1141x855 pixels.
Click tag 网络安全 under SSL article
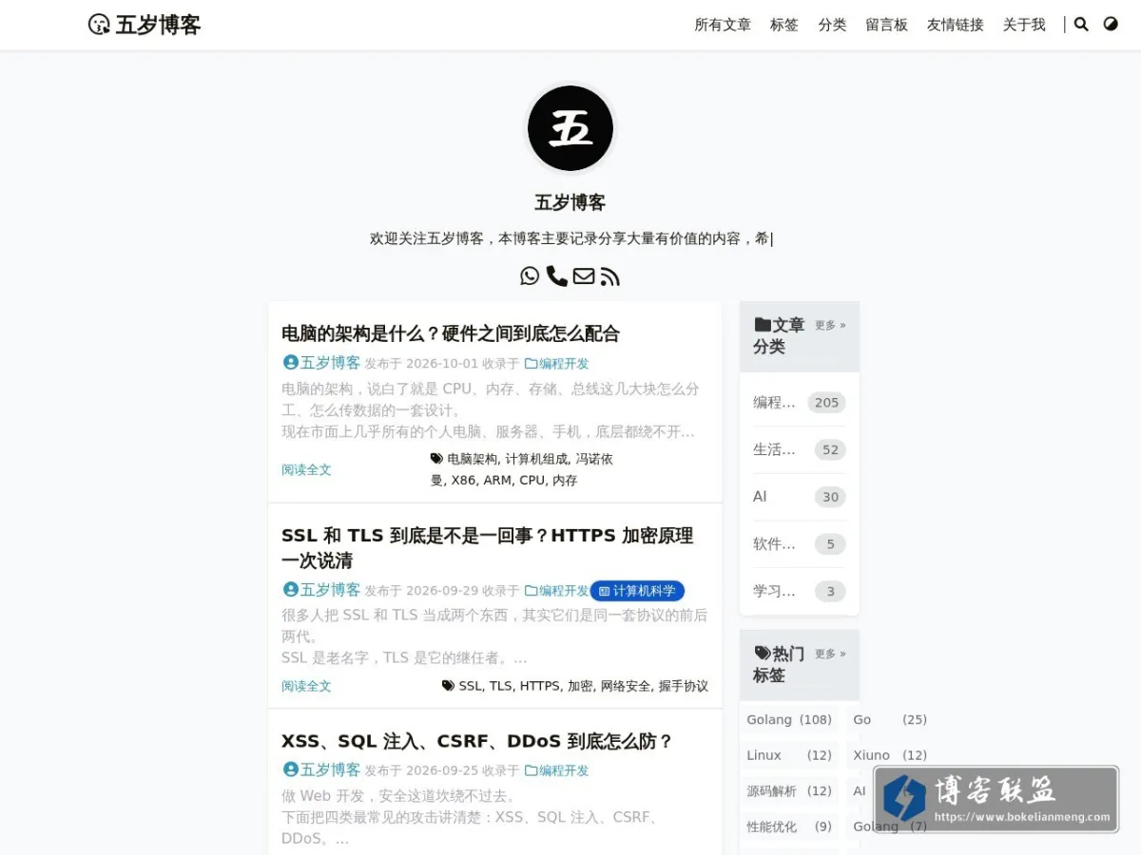click(626, 686)
